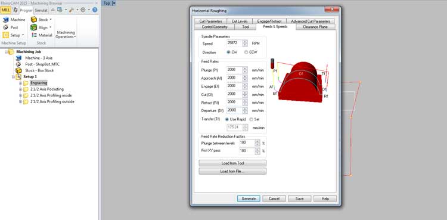This screenshot has height=220, width=447.
Task: Collapse the Machining Job tree node
Action: [x=7, y=52]
